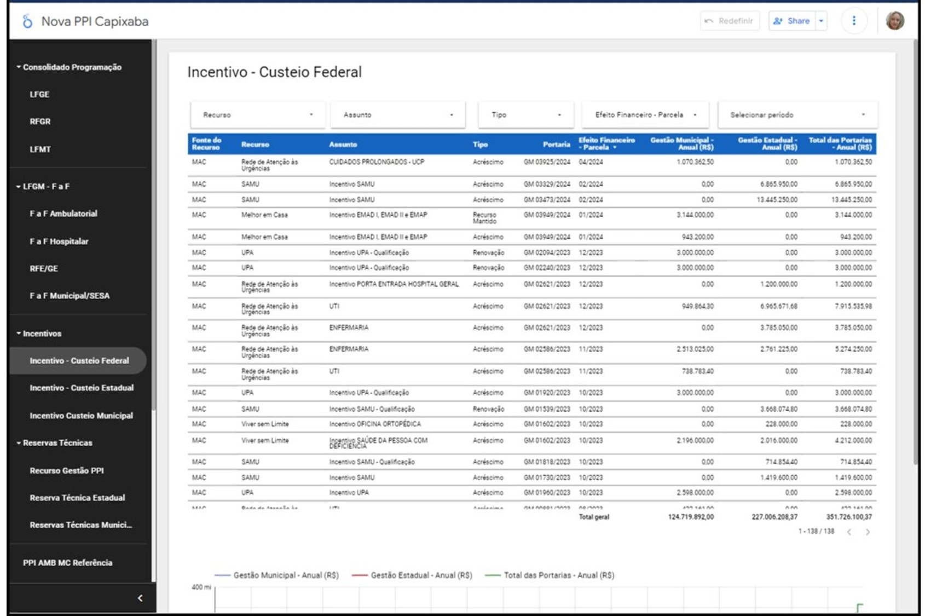This screenshot has width=925, height=616.
Task: Go to next table page arrow
Action: [x=868, y=532]
